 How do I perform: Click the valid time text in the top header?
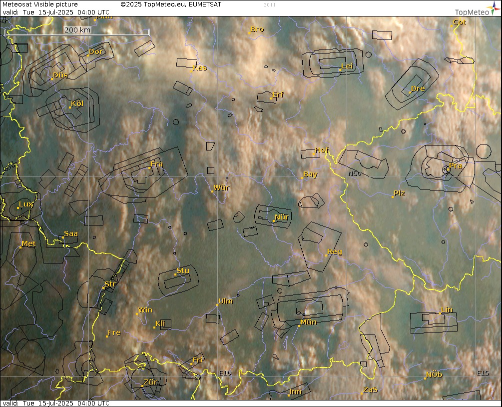pos(56,12)
